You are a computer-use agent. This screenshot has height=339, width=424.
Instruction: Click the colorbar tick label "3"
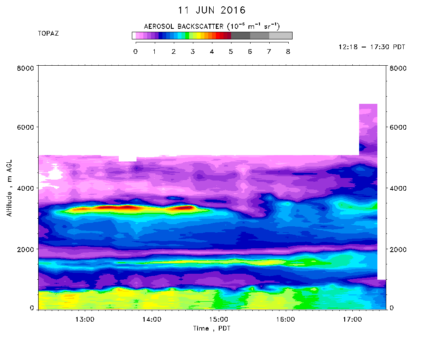(x=192, y=52)
